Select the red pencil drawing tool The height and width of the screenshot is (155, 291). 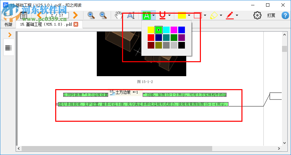(230, 15)
